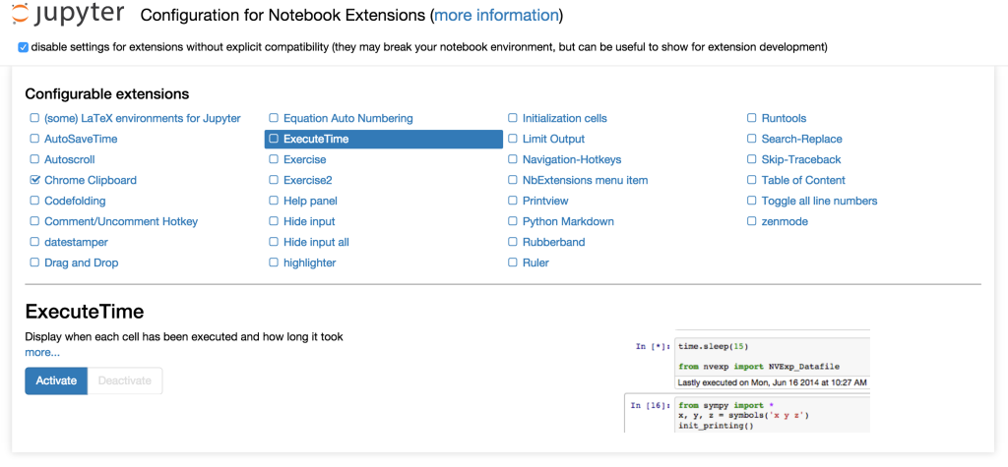Screen dimensions: 1008x467
Task: Tick the datestamper checkbox
Action: [x=34, y=242]
